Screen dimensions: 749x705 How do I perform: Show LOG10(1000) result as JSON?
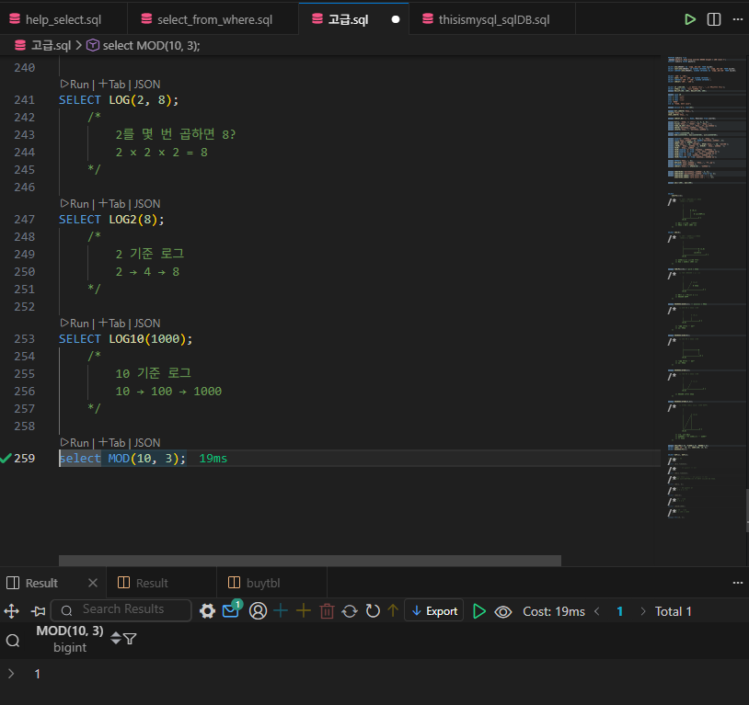146,324
